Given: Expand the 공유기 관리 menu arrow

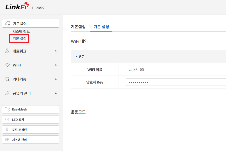Looking at the screenshot, I should [x=56, y=93].
